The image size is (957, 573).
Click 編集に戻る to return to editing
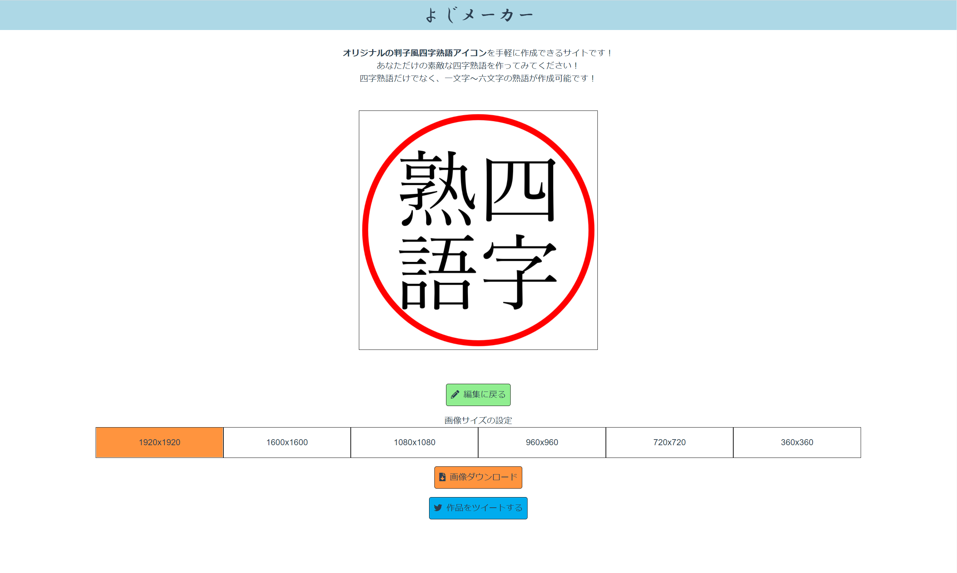point(478,395)
